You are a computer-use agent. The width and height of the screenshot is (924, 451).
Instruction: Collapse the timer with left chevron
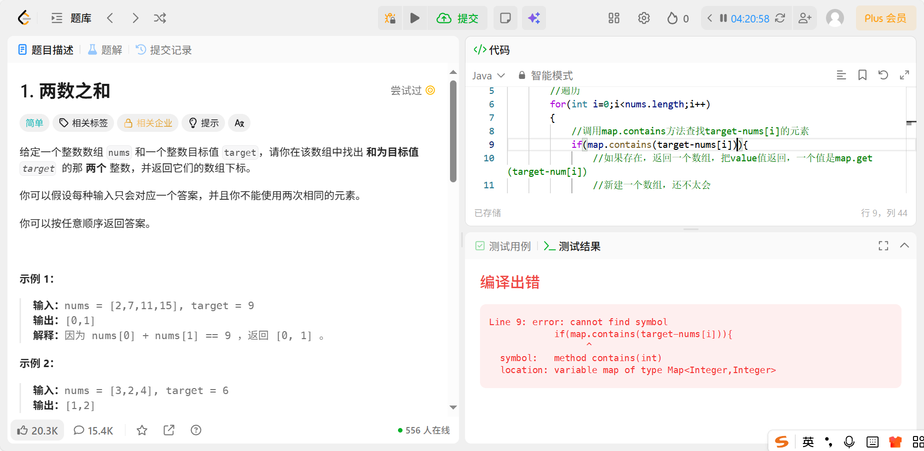709,18
